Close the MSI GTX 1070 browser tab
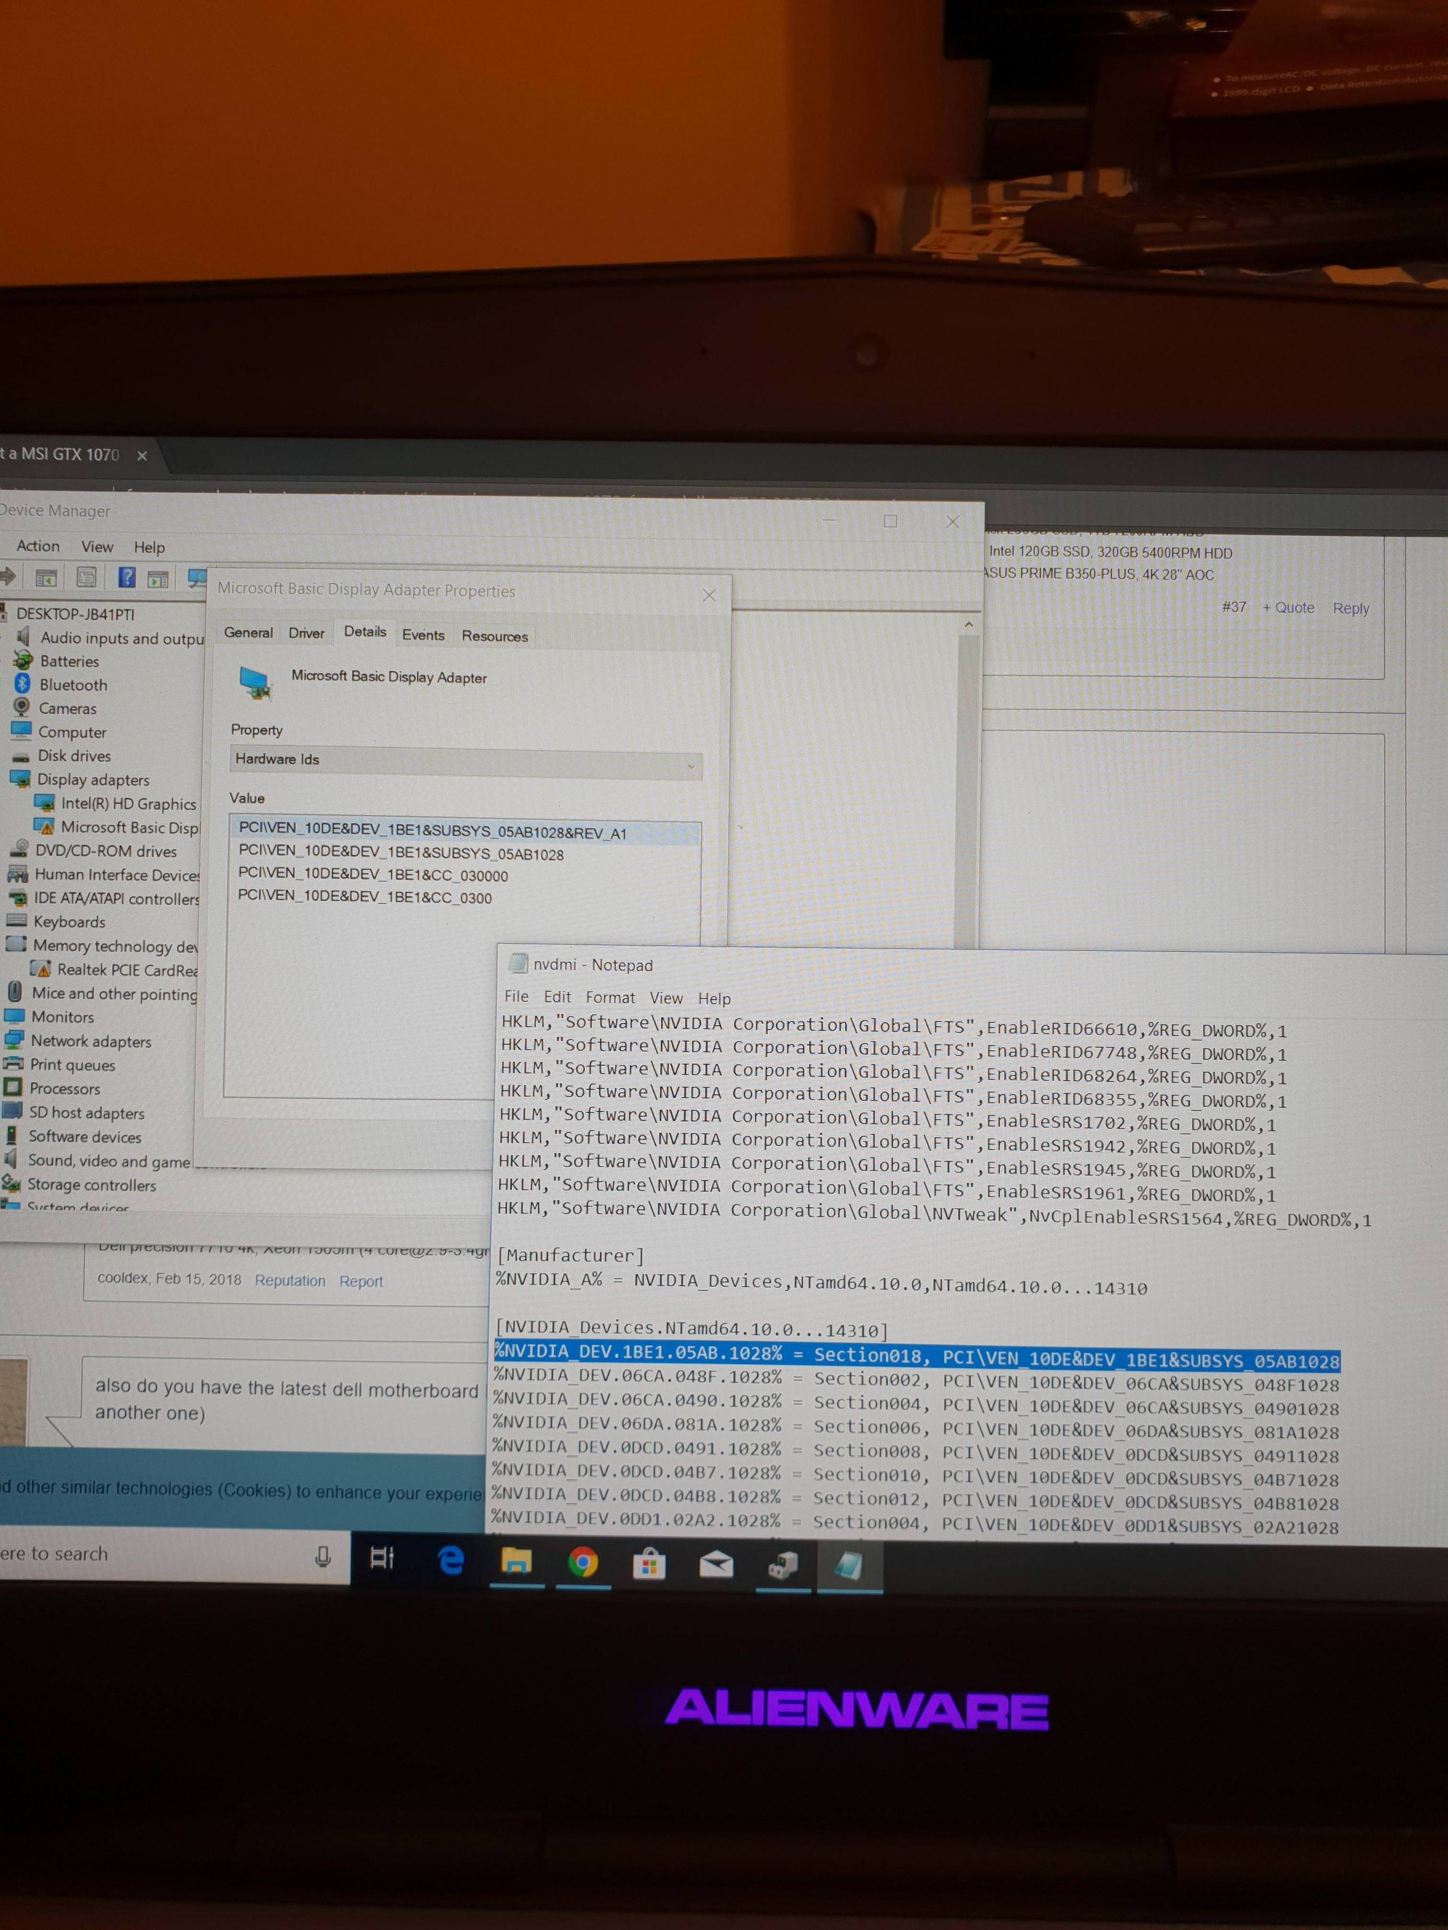This screenshot has height=1930, width=1448. (142, 455)
